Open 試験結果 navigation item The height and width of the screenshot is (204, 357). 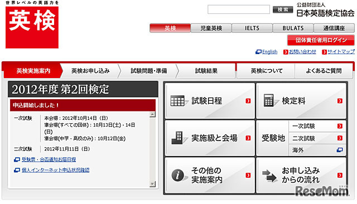(x=206, y=71)
